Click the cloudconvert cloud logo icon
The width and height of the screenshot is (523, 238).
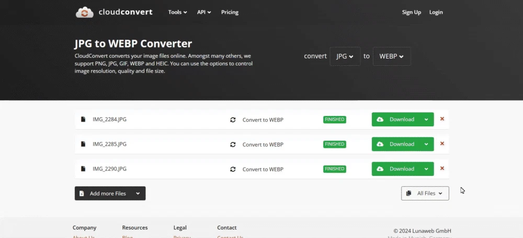click(85, 13)
